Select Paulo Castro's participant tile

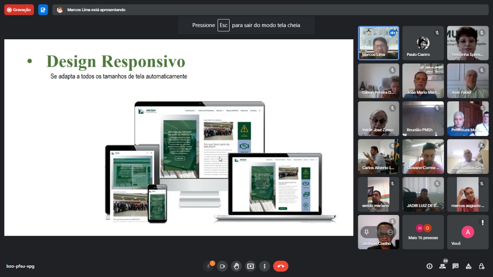click(423, 43)
